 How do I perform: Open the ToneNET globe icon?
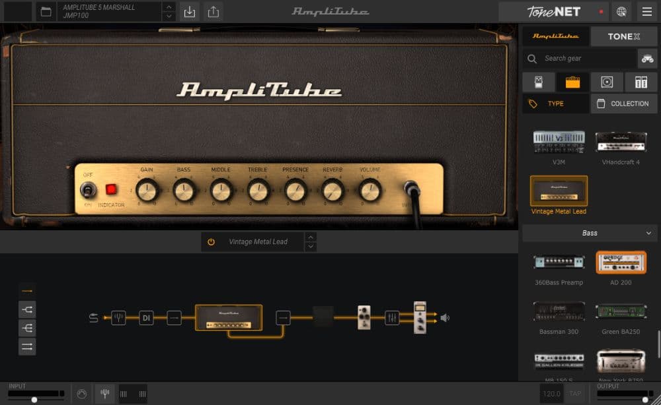(621, 12)
